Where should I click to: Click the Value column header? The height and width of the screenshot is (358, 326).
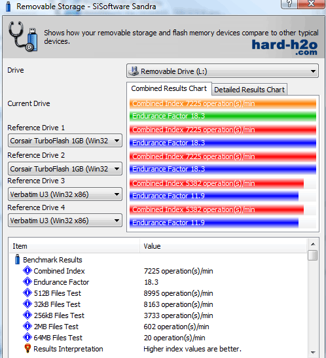[x=223, y=246]
